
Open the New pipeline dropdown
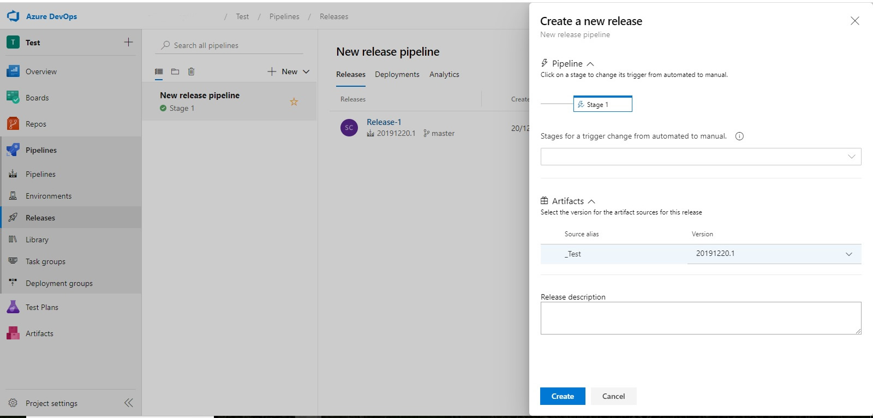pyautogui.click(x=289, y=71)
